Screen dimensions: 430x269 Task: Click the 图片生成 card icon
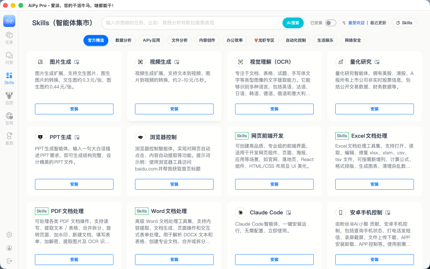[x=40, y=62]
